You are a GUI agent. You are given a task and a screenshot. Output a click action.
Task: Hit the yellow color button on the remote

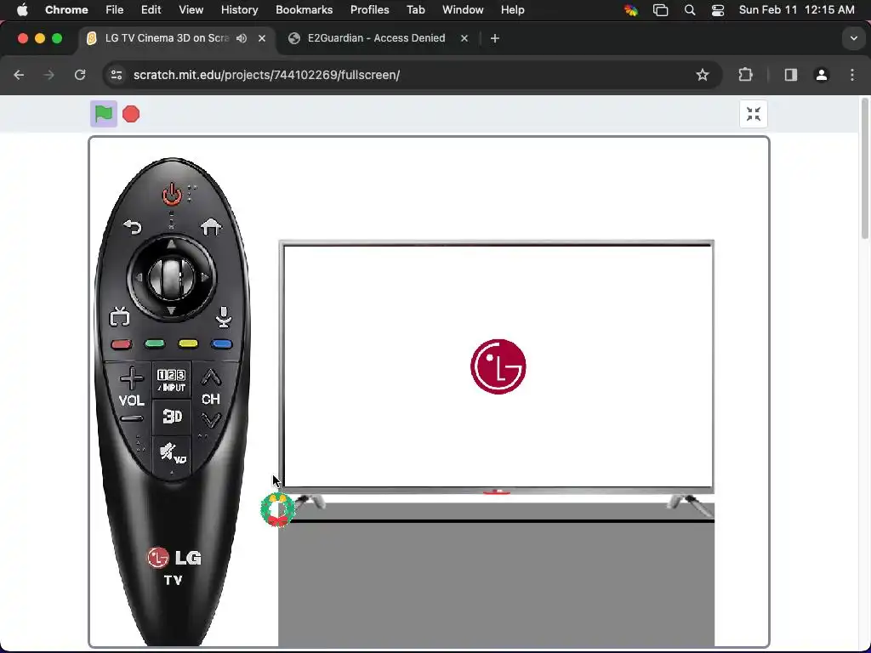[x=188, y=344]
